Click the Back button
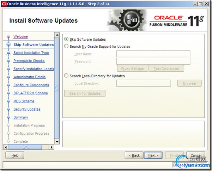The width and height of the screenshot is (212, 171). point(134,155)
